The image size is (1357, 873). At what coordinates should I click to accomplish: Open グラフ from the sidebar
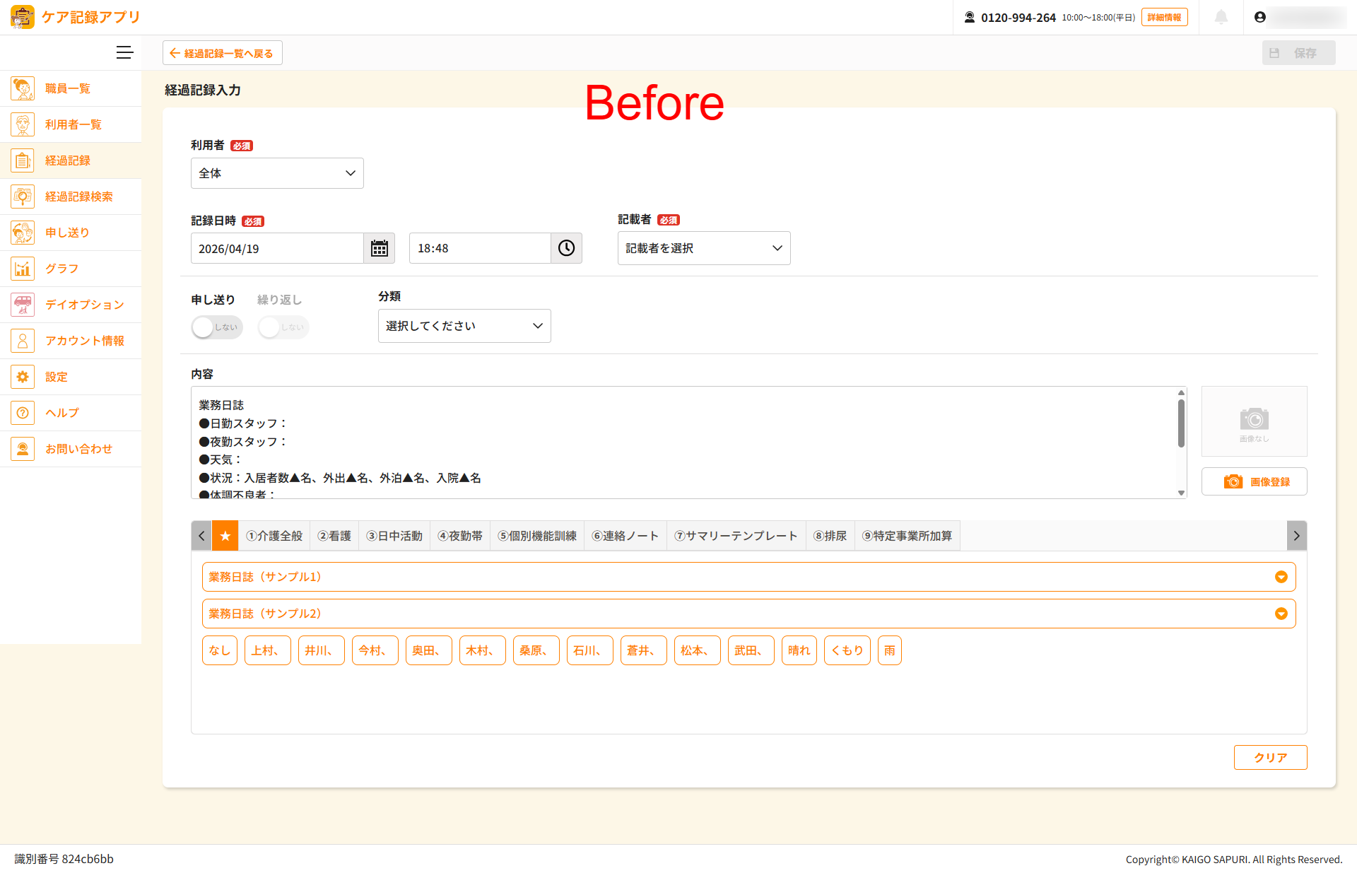point(61,269)
